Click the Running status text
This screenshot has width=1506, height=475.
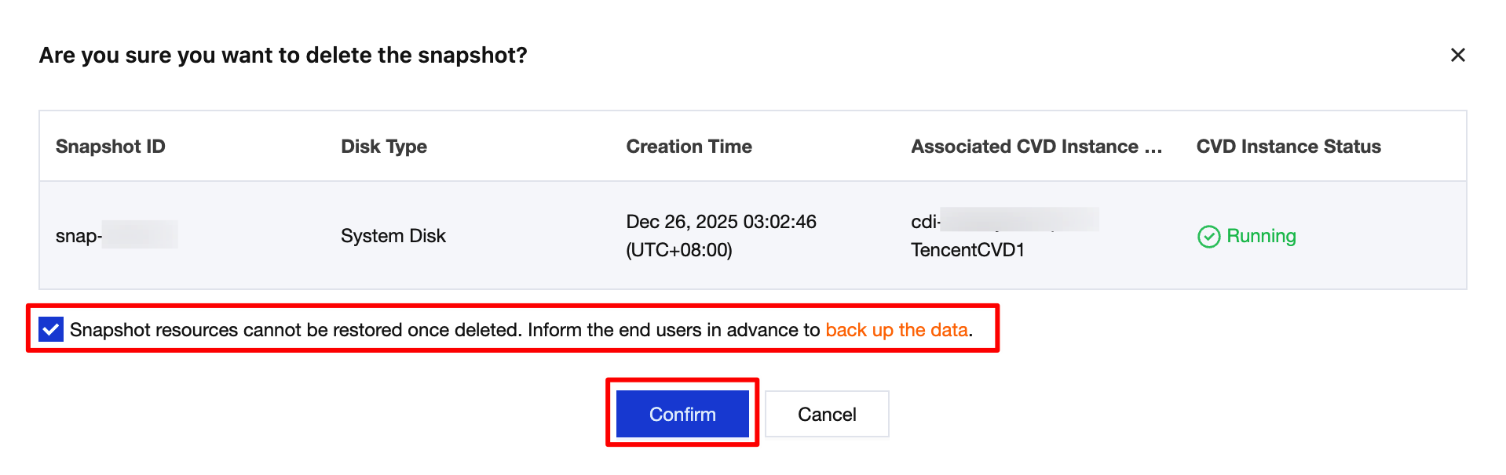pos(1261,236)
